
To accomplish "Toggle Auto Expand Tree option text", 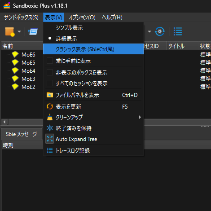I will tap(76, 139).
